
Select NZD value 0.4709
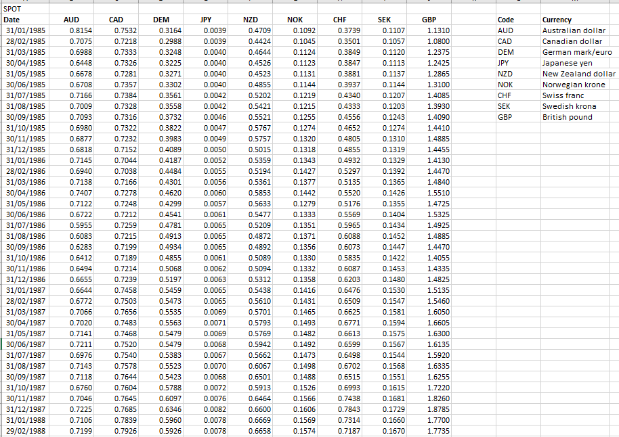tap(251, 30)
